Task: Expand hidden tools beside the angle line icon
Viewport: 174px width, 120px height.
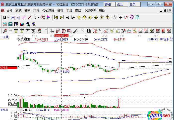Action: pos(82,30)
